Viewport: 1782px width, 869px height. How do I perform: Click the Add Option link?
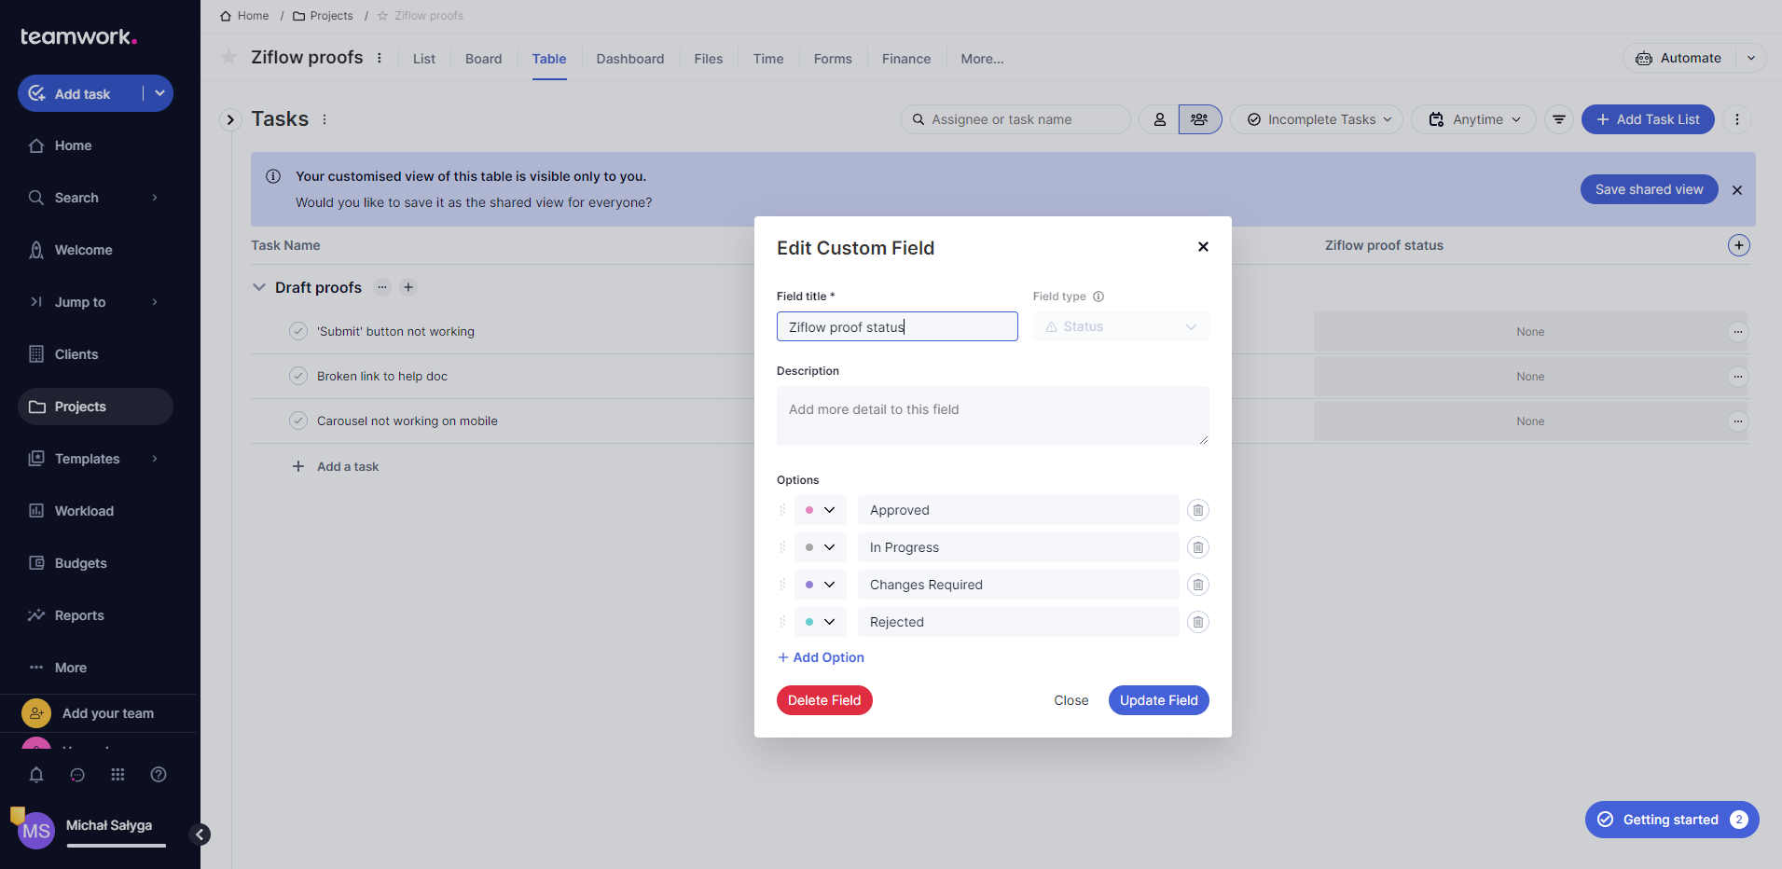click(x=822, y=657)
